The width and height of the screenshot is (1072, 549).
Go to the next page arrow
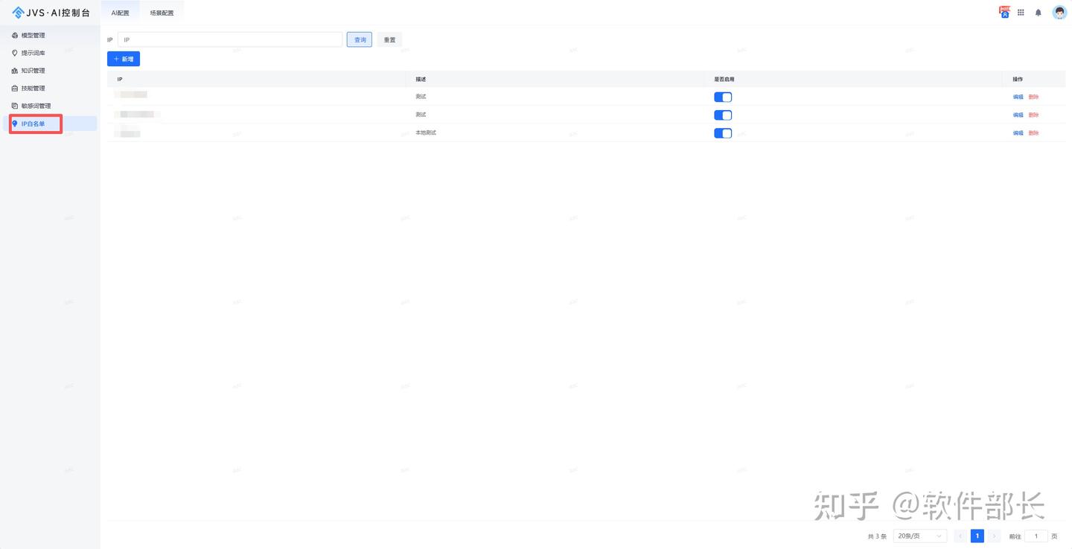(995, 536)
